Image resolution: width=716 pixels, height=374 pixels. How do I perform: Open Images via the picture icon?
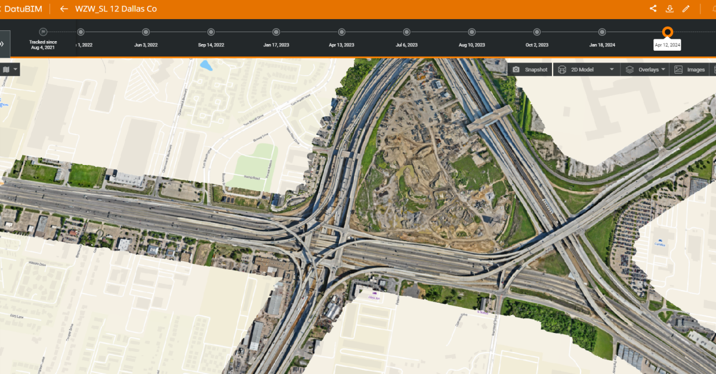(677, 69)
